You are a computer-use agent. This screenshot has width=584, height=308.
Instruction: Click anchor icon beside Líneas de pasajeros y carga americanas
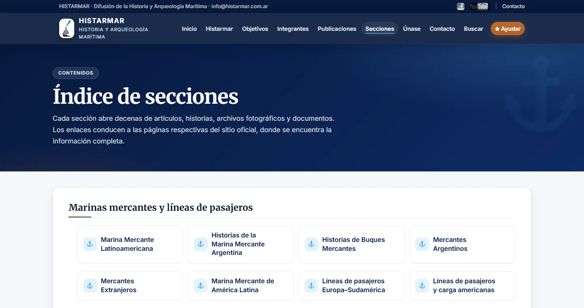click(422, 286)
